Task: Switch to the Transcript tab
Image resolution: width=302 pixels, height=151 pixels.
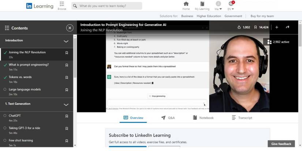Action: point(242,118)
